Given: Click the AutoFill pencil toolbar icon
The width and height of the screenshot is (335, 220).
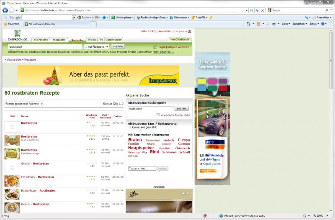Looking at the screenshot, I should (x=193, y=18).
